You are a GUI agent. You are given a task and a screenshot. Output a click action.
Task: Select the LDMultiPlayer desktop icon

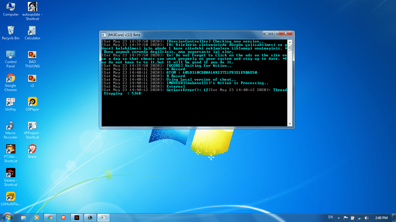[11, 199]
